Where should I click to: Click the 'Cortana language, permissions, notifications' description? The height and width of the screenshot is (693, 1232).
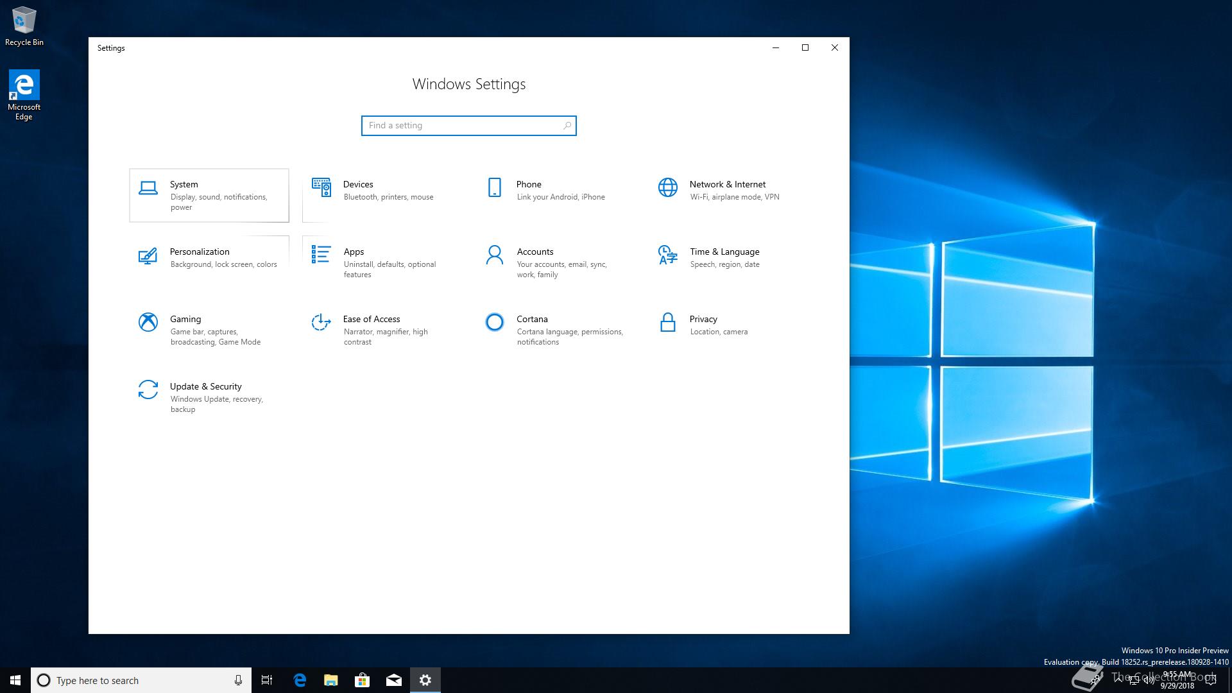coord(570,337)
